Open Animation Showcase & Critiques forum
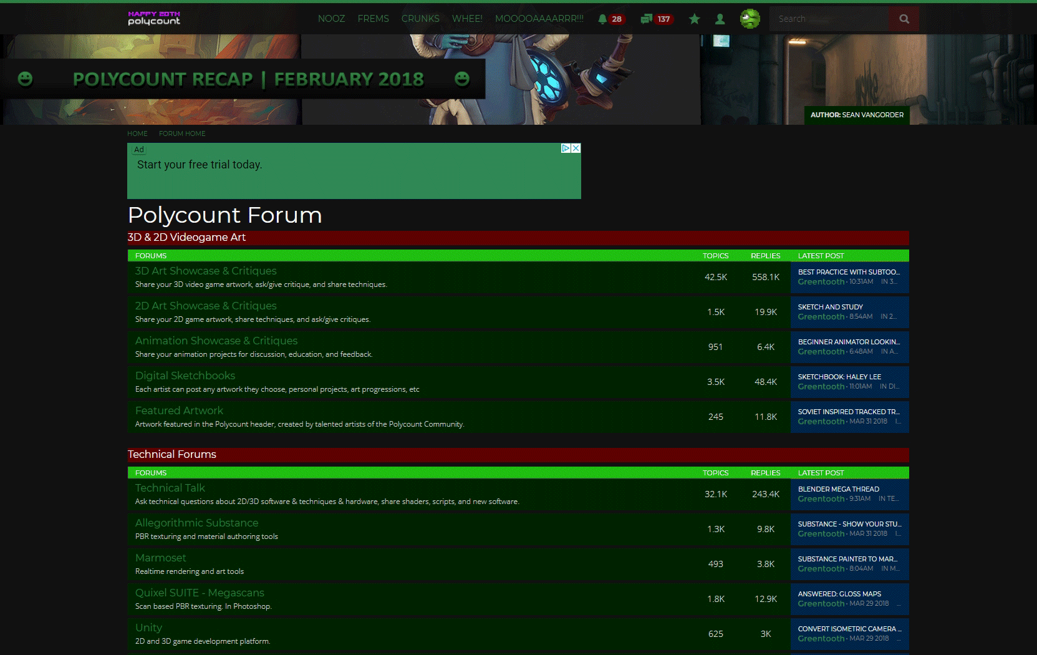Viewport: 1037px width, 655px height. point(216,341)
